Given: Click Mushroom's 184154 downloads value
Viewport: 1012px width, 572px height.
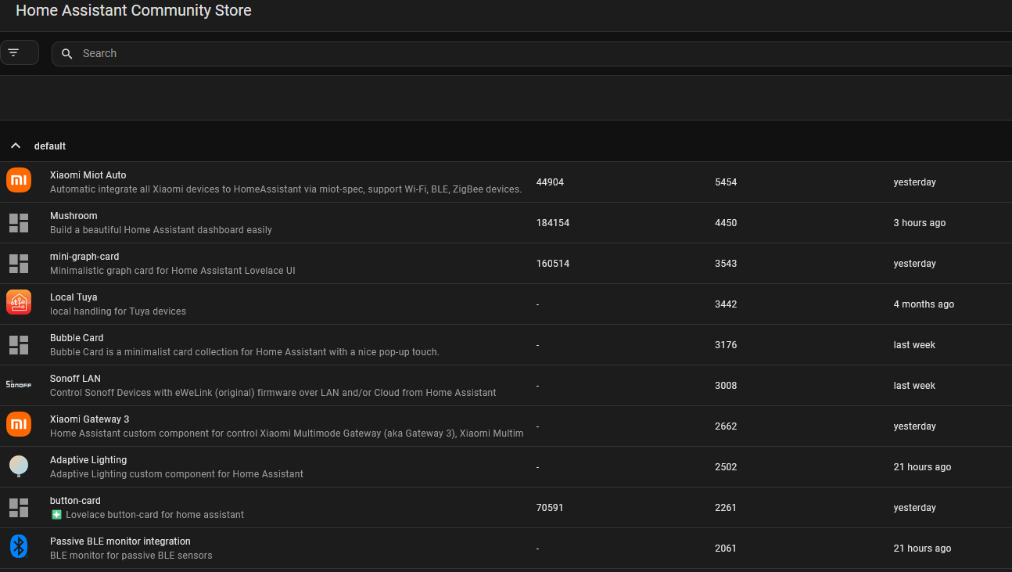Looking at the screenshot, I should (553, 223).
